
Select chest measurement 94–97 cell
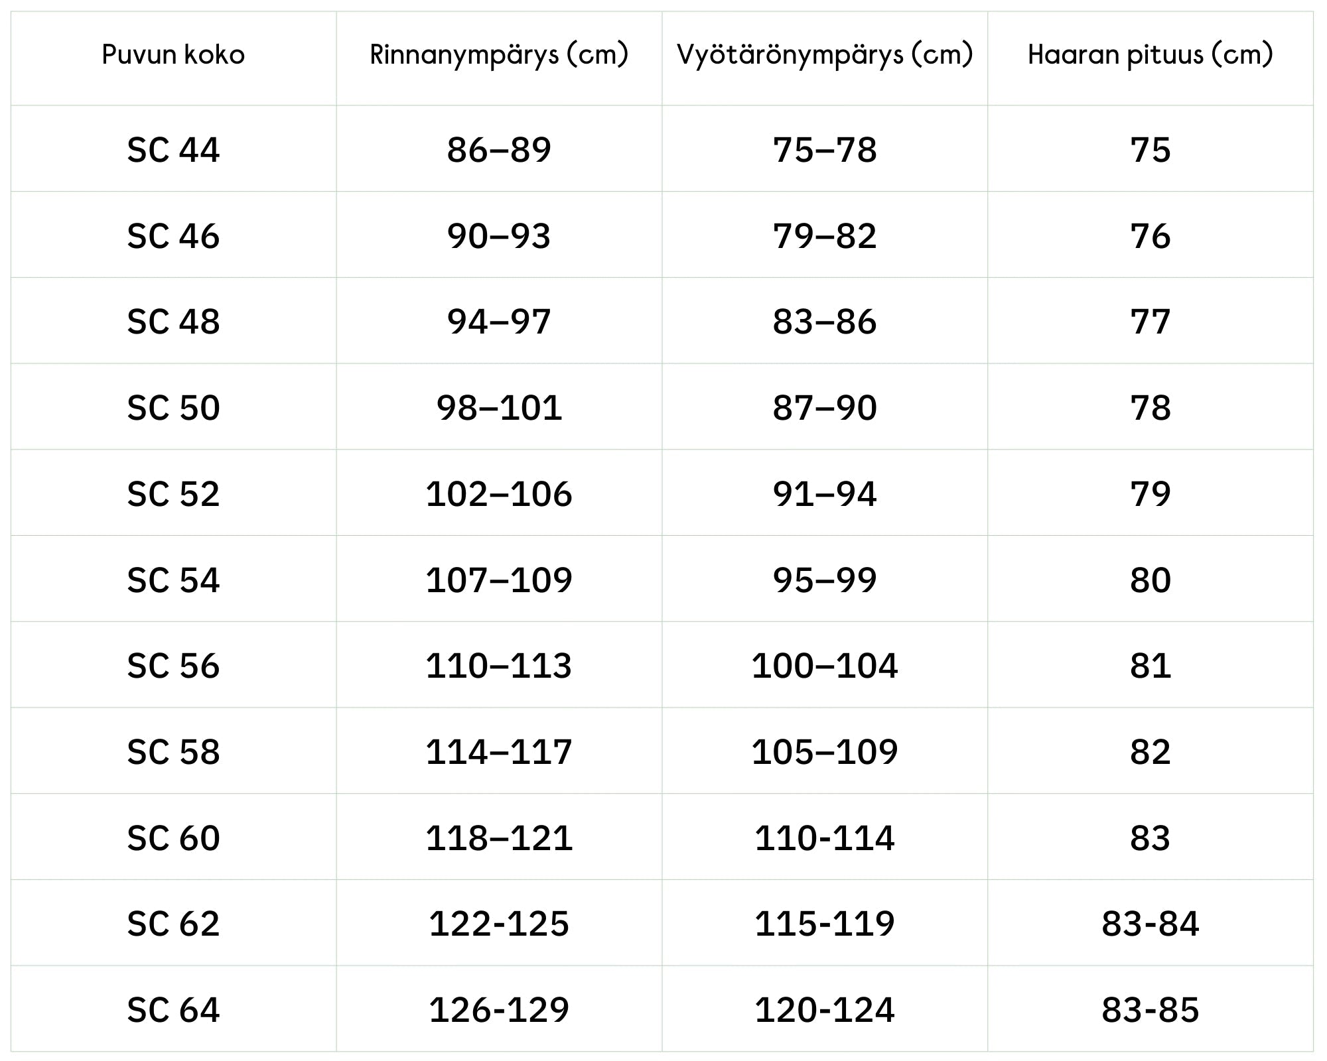(x=499, y=322)
